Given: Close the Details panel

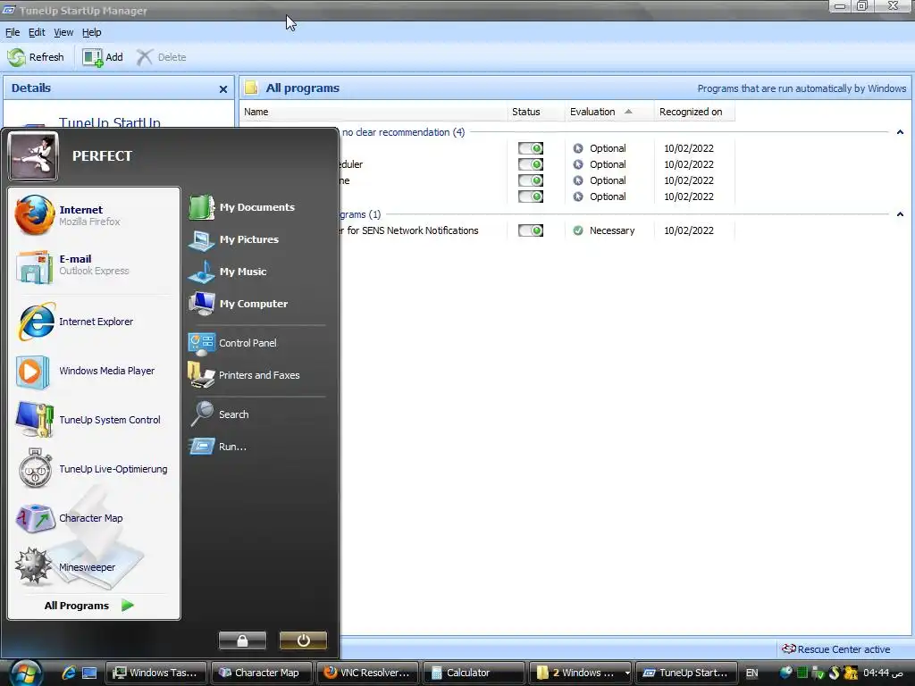Looking at the screenshot, I should point(222,89).
